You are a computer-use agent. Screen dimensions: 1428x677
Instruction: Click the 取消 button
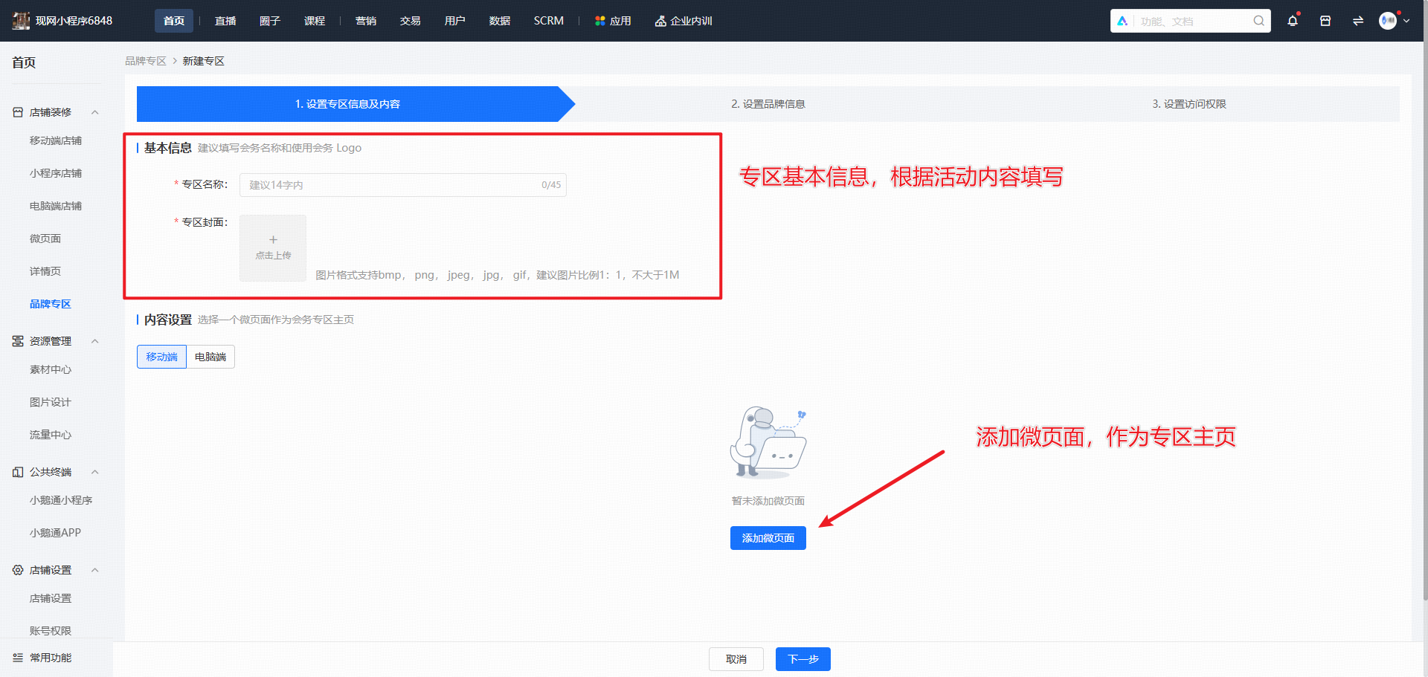(736, 659)
